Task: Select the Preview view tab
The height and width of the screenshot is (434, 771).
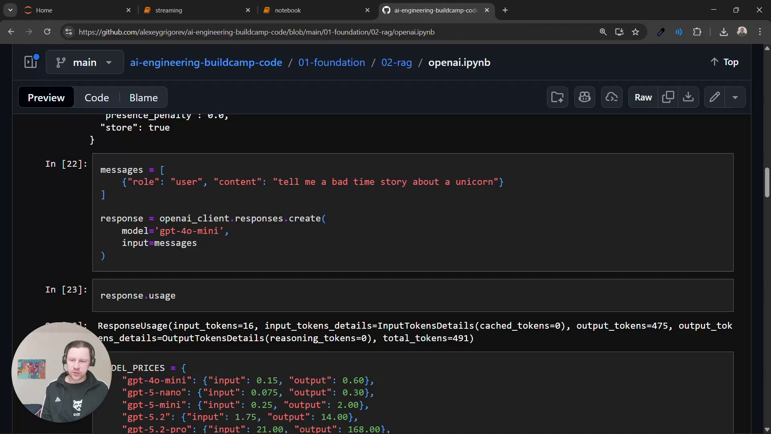Action: [46, 97]
